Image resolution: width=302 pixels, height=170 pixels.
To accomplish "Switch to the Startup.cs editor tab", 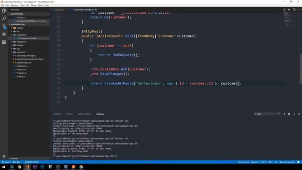I will [59, 9].
